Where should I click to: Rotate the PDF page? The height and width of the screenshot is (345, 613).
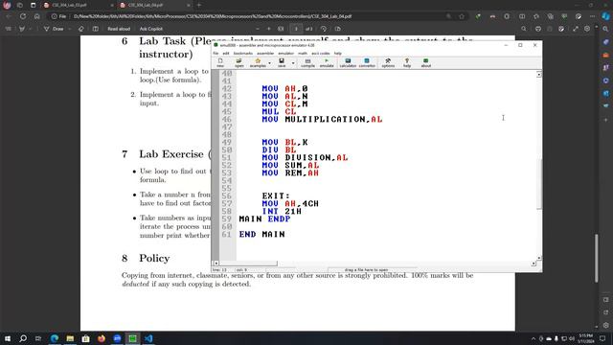(x=324, y=29)
